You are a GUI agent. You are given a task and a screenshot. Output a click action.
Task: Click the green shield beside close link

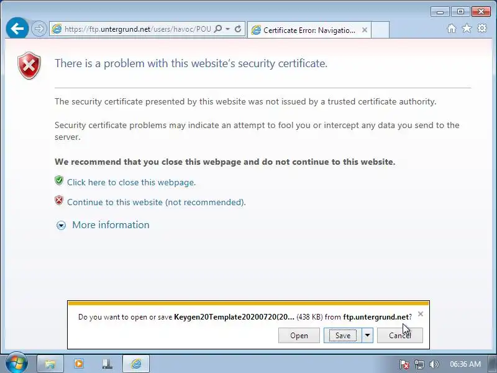[59, 180]
